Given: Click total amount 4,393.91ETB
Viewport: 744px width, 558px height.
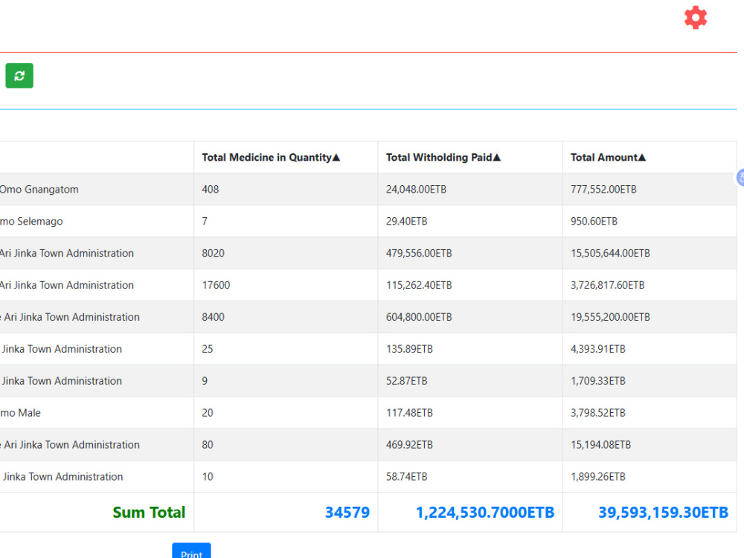Looking at the screenshot, I should (x=598, y=349).
